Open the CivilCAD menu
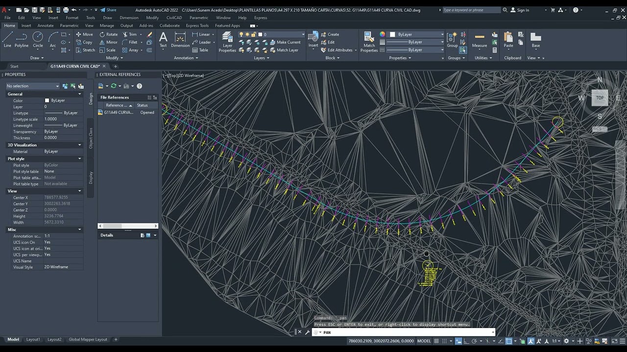Screen dimensions: 627x352 tap(174, 18)
